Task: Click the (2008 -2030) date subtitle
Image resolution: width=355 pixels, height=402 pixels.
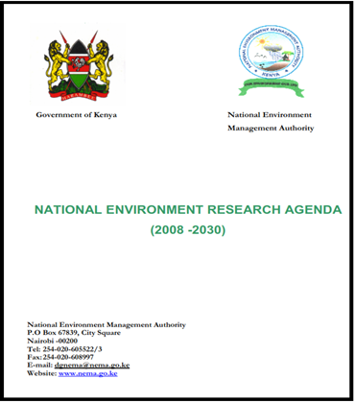Action: 188,229
